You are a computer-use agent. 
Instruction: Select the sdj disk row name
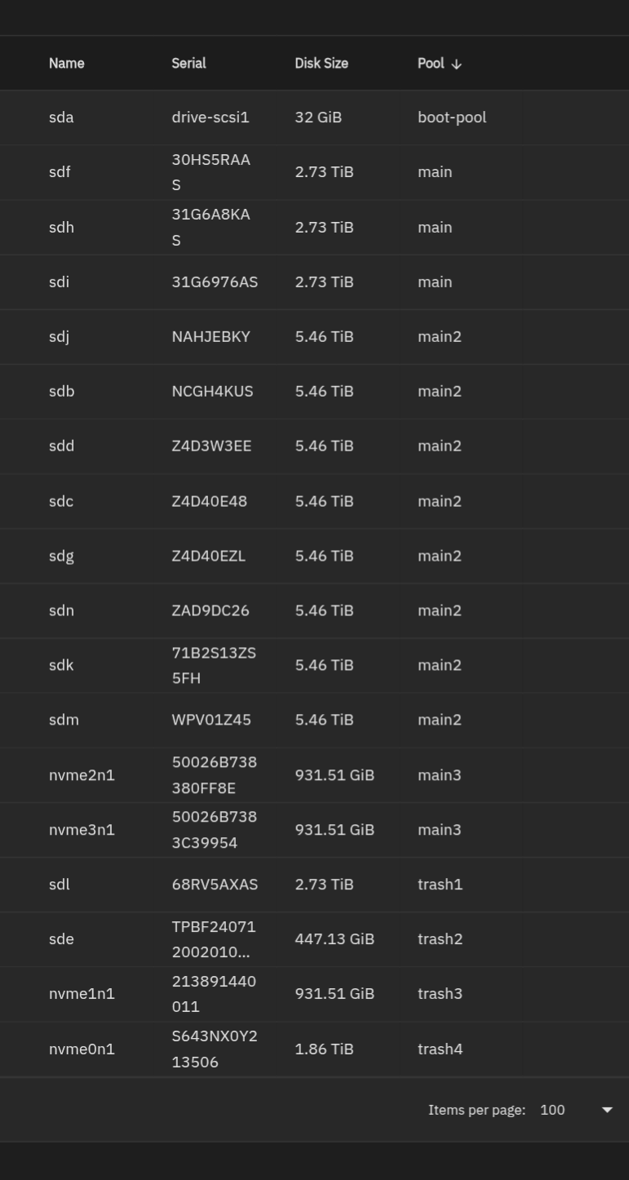click(59, 337)
